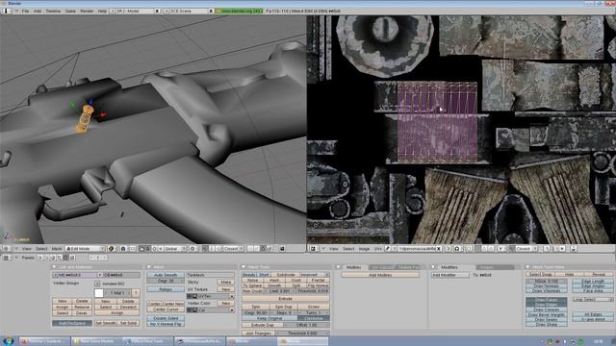
Task: Toggle Draw Faces off
Action: click(x=546, y=300)
